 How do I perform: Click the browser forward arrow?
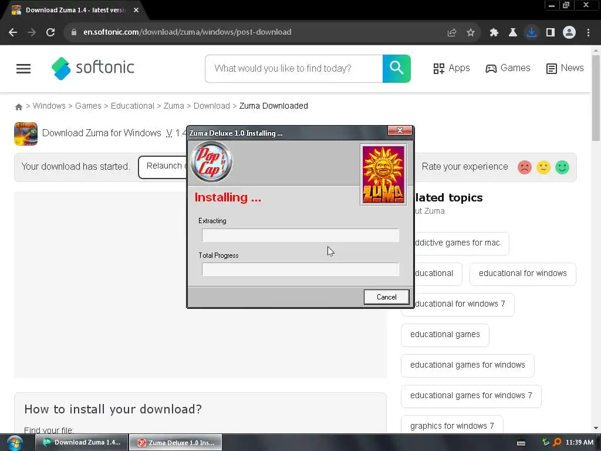click(x=32, y=32)
